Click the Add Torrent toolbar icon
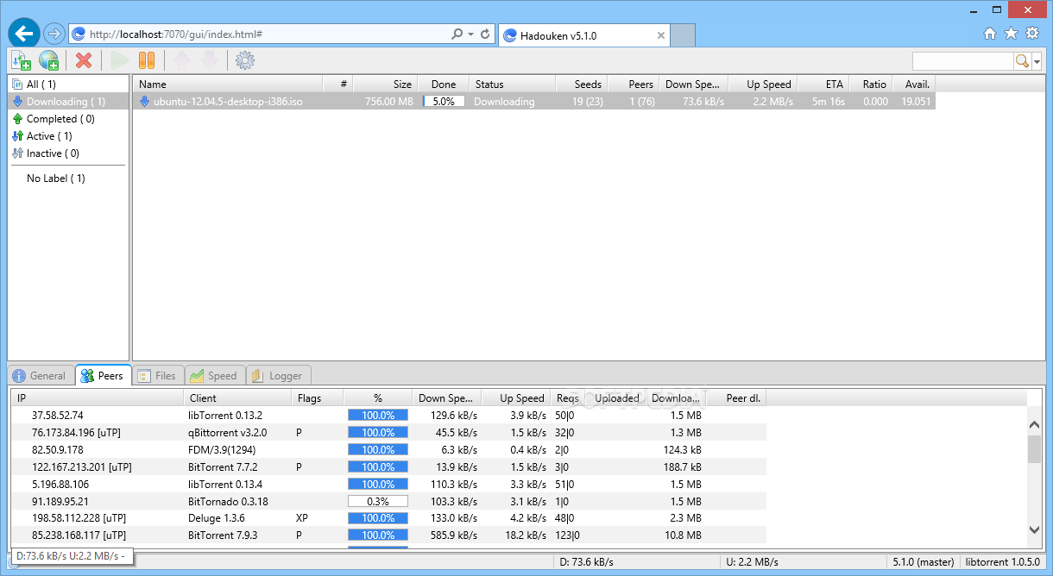Image resolution: width=1053 pixels, height=576 pixels. click(22, 60)
